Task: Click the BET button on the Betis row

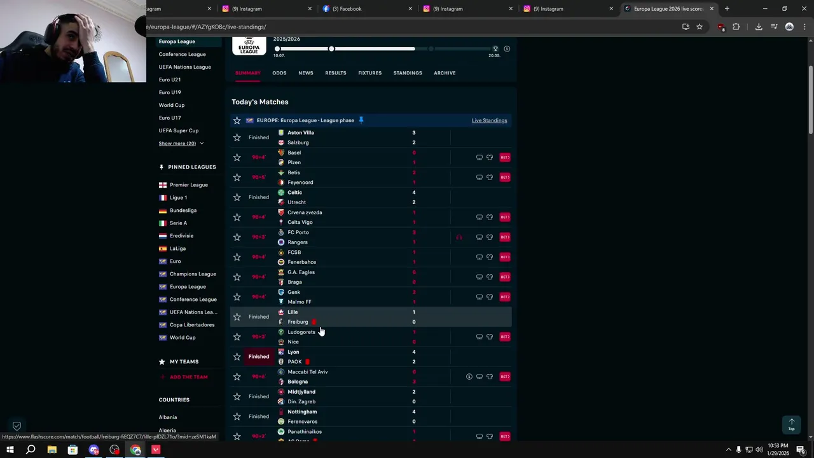Action: click(x=505, y=177)
